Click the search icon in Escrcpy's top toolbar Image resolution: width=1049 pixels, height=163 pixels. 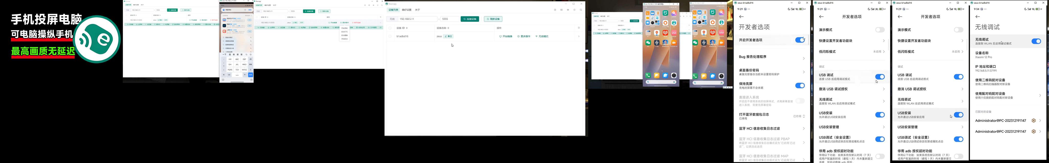[581, 10]
